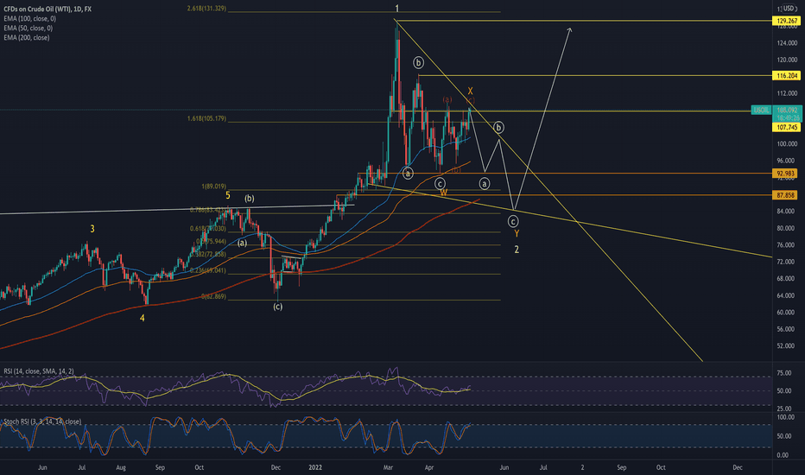Select the 1.618(105.179) Fibonacci level label
The height and width of the screenshot is (475, 805).
pyautogui.click(x=206, y=118)
